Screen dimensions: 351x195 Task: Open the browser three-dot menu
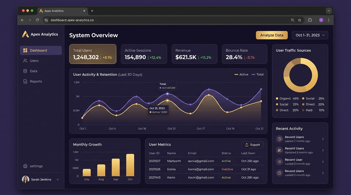(x=329, y=20)
